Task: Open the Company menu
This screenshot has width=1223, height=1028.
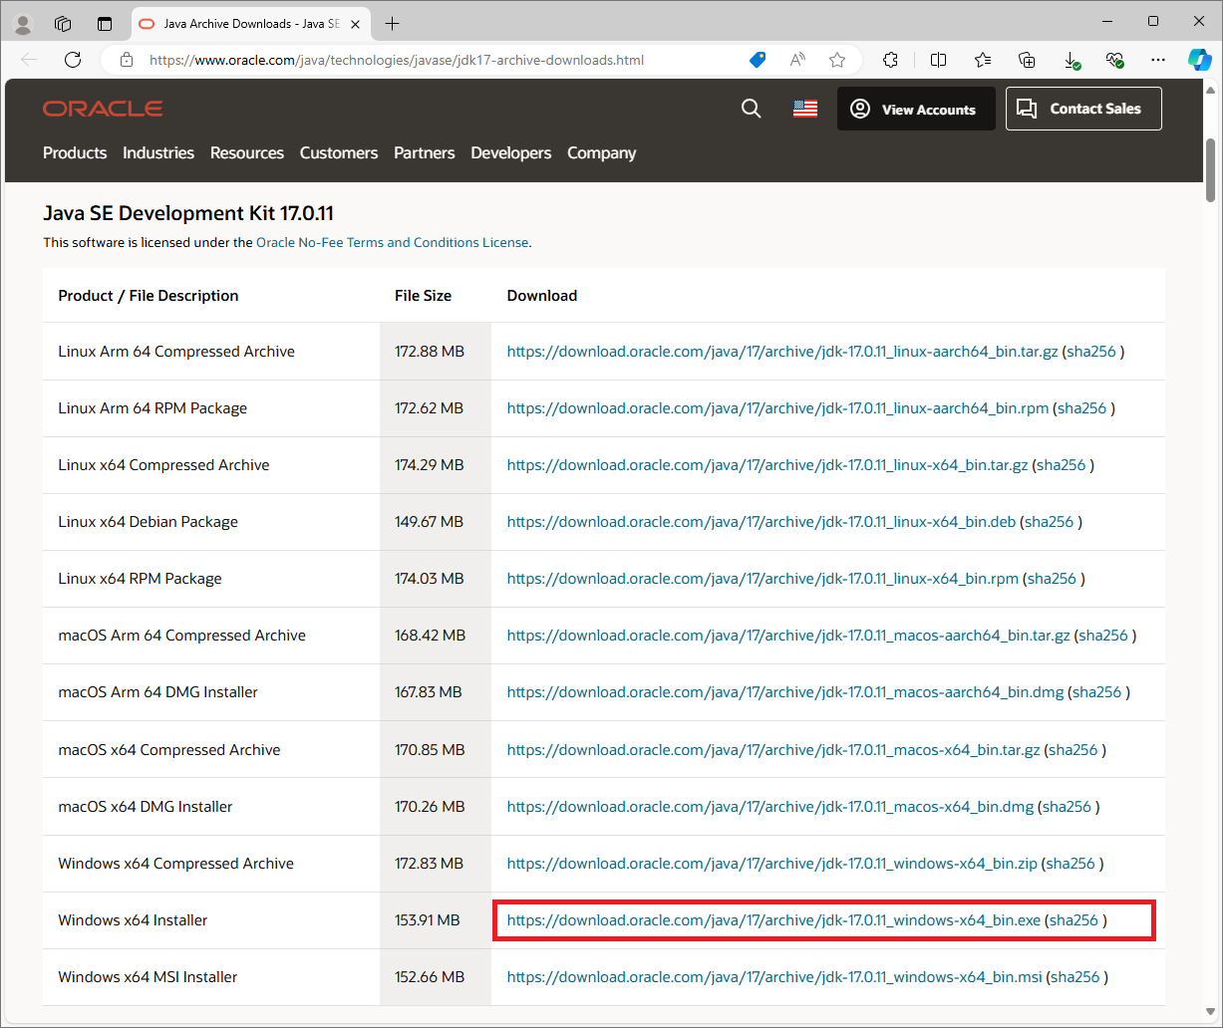Action: coord(602,152)
